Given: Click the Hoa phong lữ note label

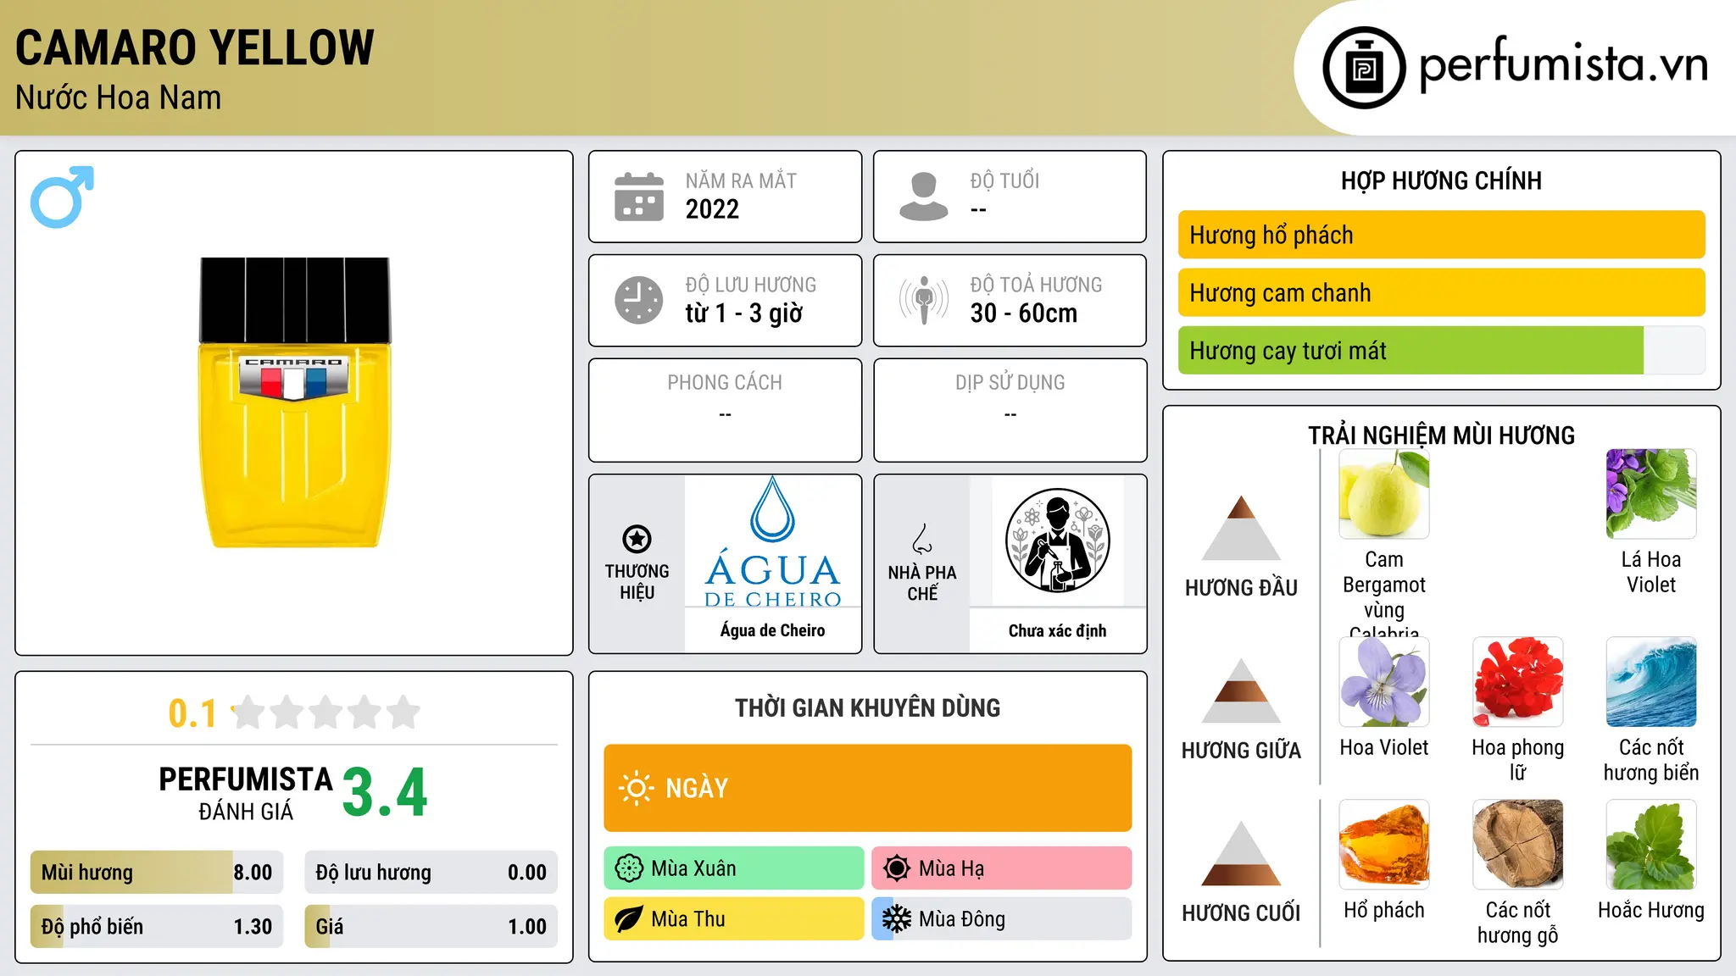Looking at the screenshot, I should (x=1518, y=760).
